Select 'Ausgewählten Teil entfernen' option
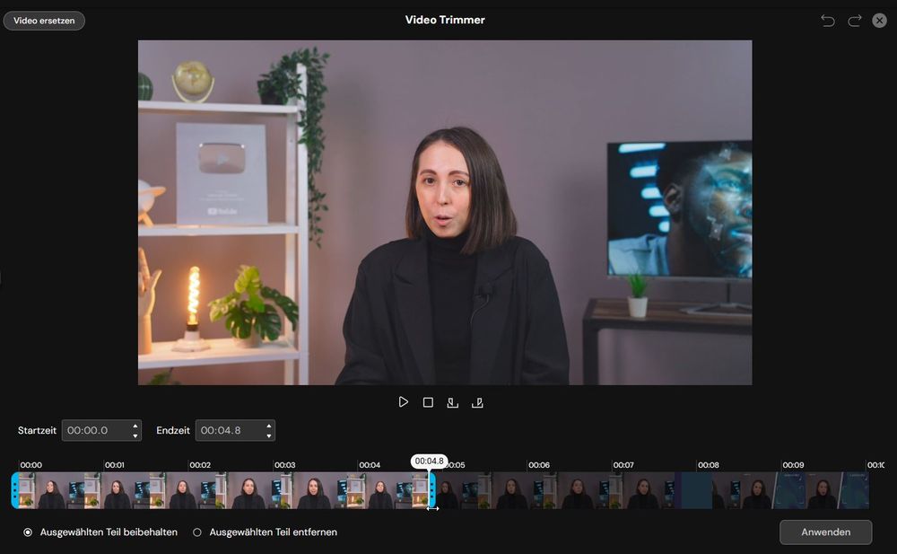Image resolution: width=897 pixels, height=554 pixels. [196, 532]
